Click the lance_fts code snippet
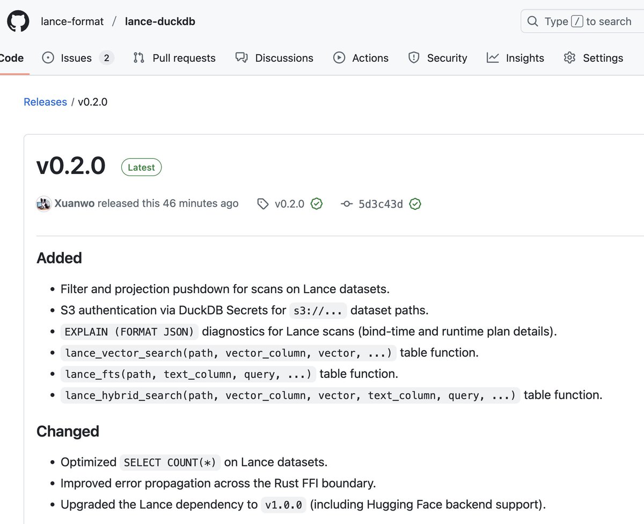The image size is (644, 524). click(x=188, y=374)
